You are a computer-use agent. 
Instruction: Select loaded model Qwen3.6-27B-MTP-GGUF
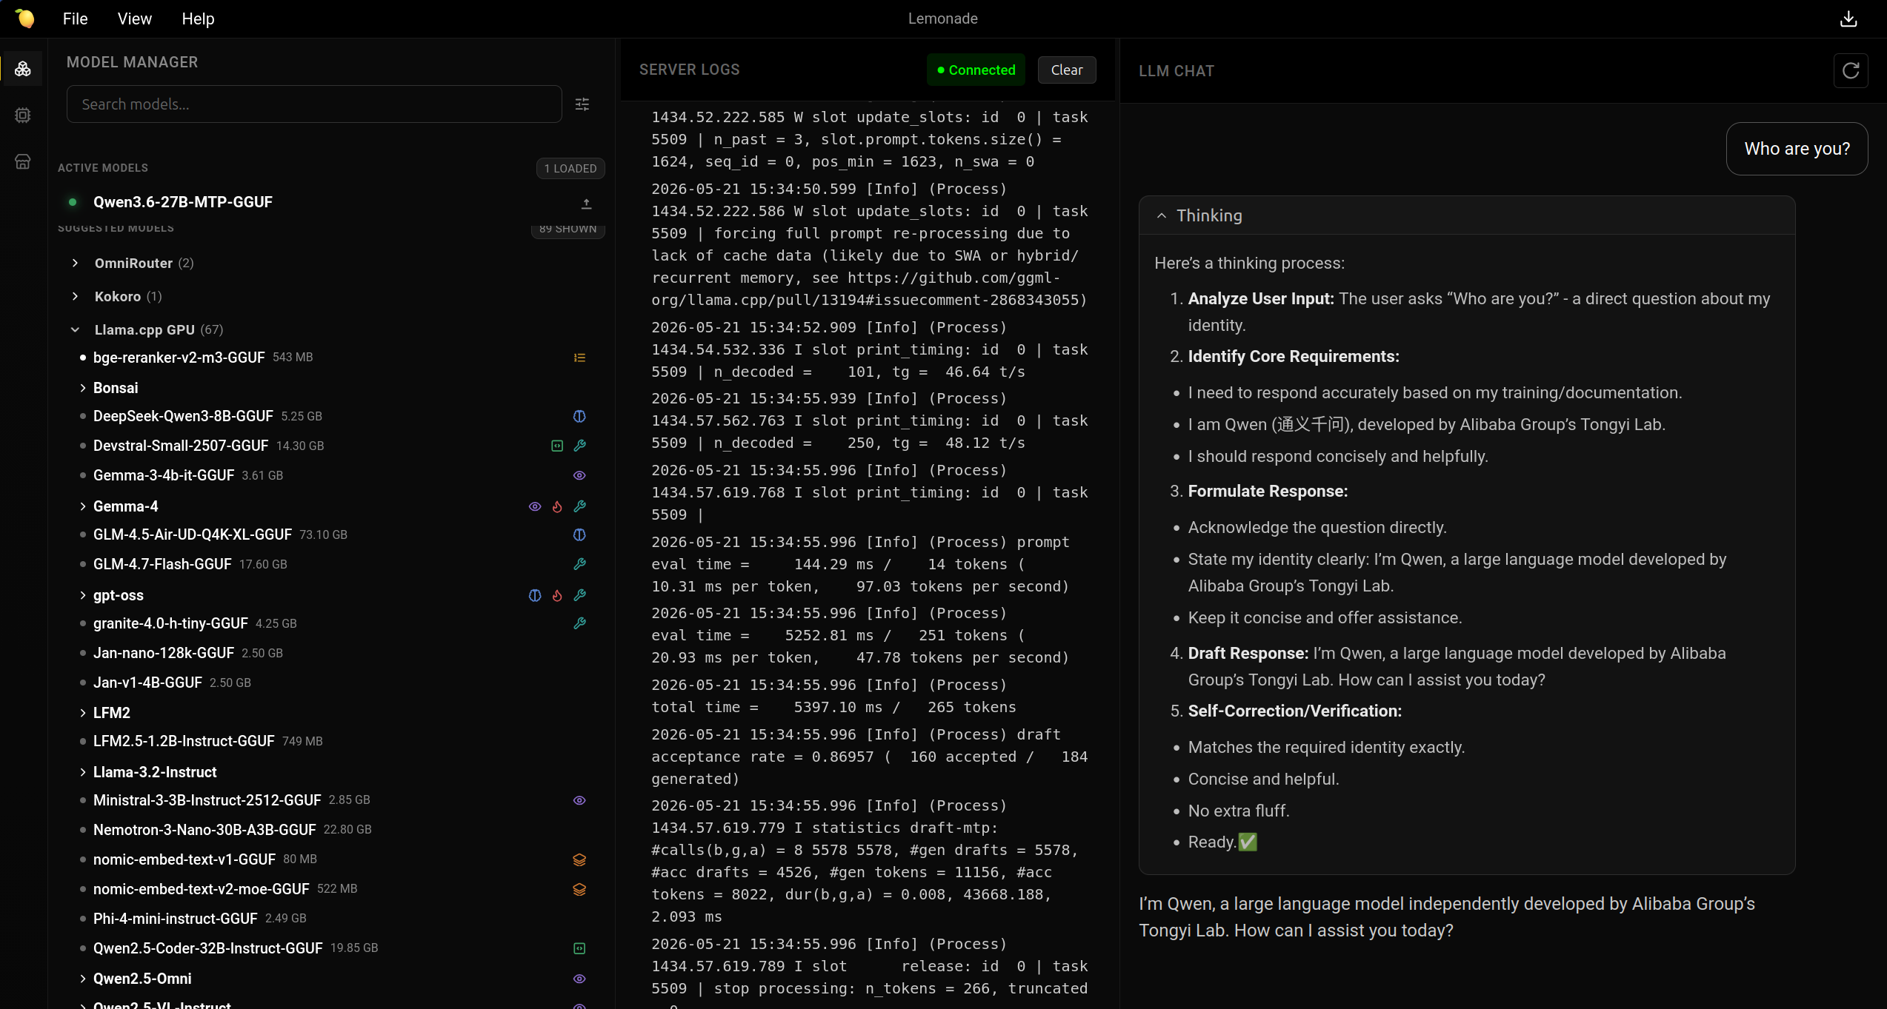183,202
